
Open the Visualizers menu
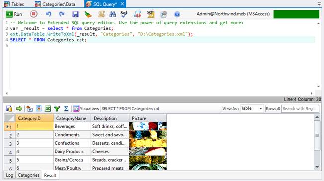(x=86, y=109)
